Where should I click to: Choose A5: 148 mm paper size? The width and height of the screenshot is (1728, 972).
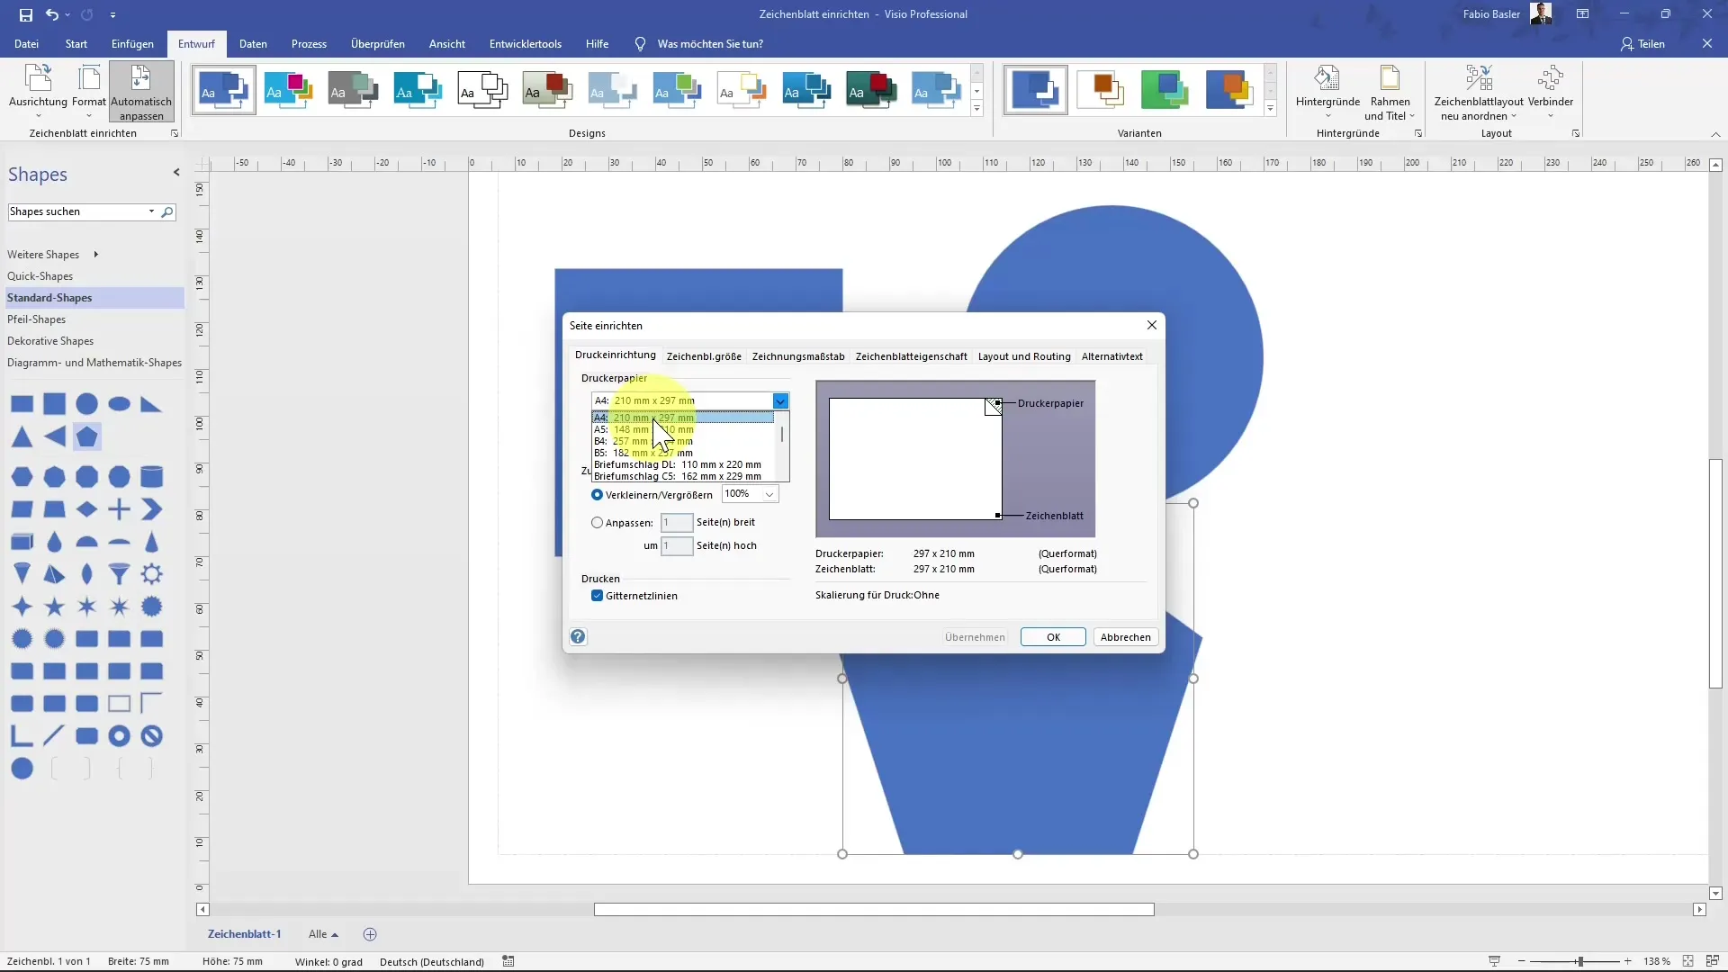(x=682, y=429)
